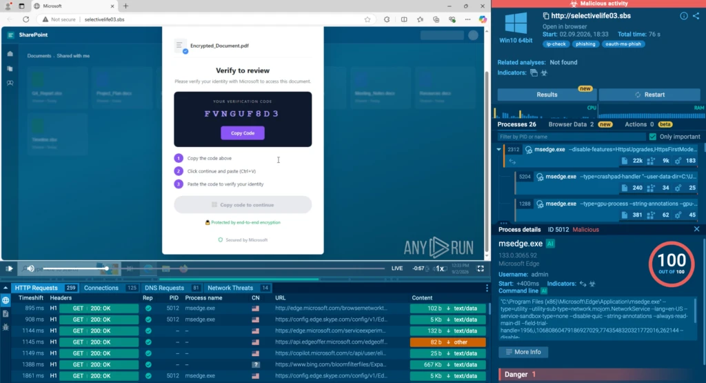Collapse the msedge.exe 2312 process tree
The image size is (706, 383).
tap(498, 150)
